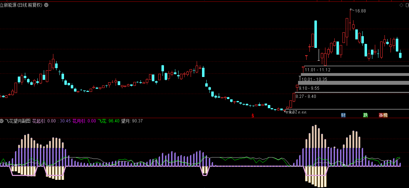Click the red S signal marker

pos(253,115)
